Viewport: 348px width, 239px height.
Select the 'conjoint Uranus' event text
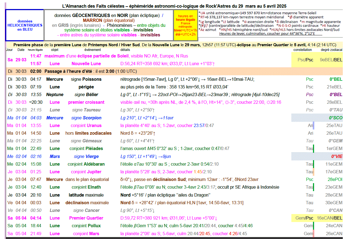coord(86,126)
